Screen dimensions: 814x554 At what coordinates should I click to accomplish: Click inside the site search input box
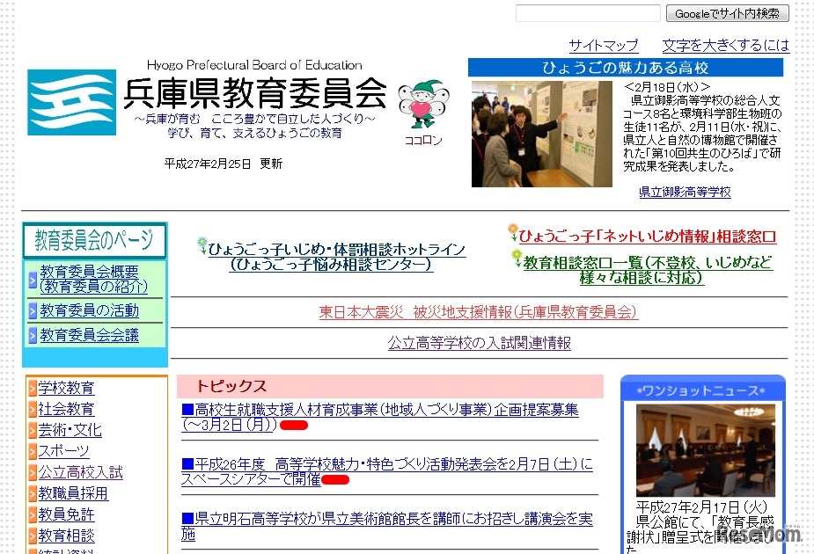click(588, 13)
